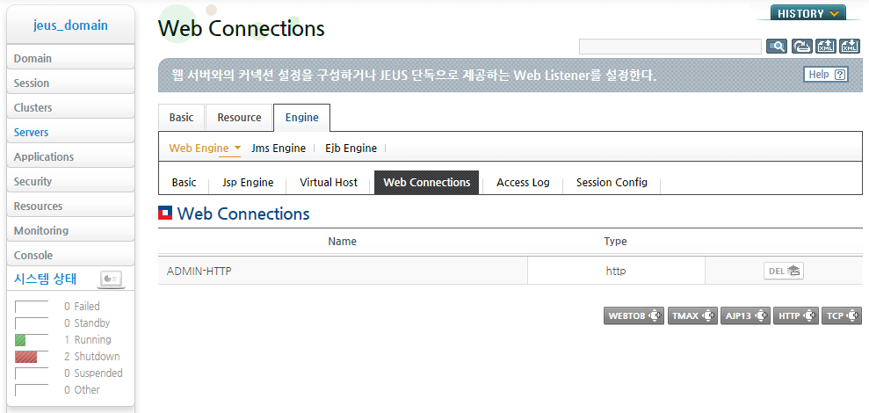Open the ADMIN-HTTP connection entry
This screenshot has height=413, width=869.
click(x=199, y=272)
